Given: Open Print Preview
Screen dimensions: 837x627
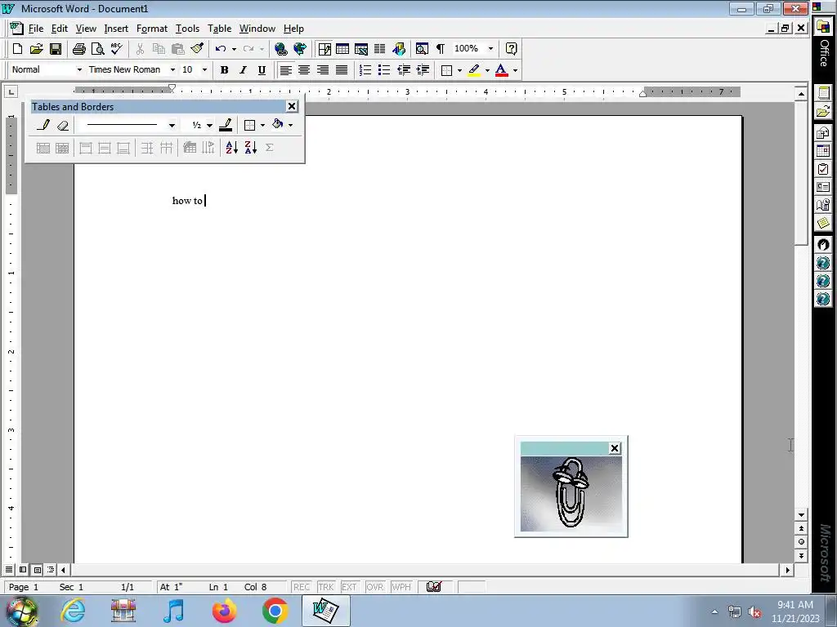Looking at the screenshot, I should pyautogui.click(x=98, y=49).
